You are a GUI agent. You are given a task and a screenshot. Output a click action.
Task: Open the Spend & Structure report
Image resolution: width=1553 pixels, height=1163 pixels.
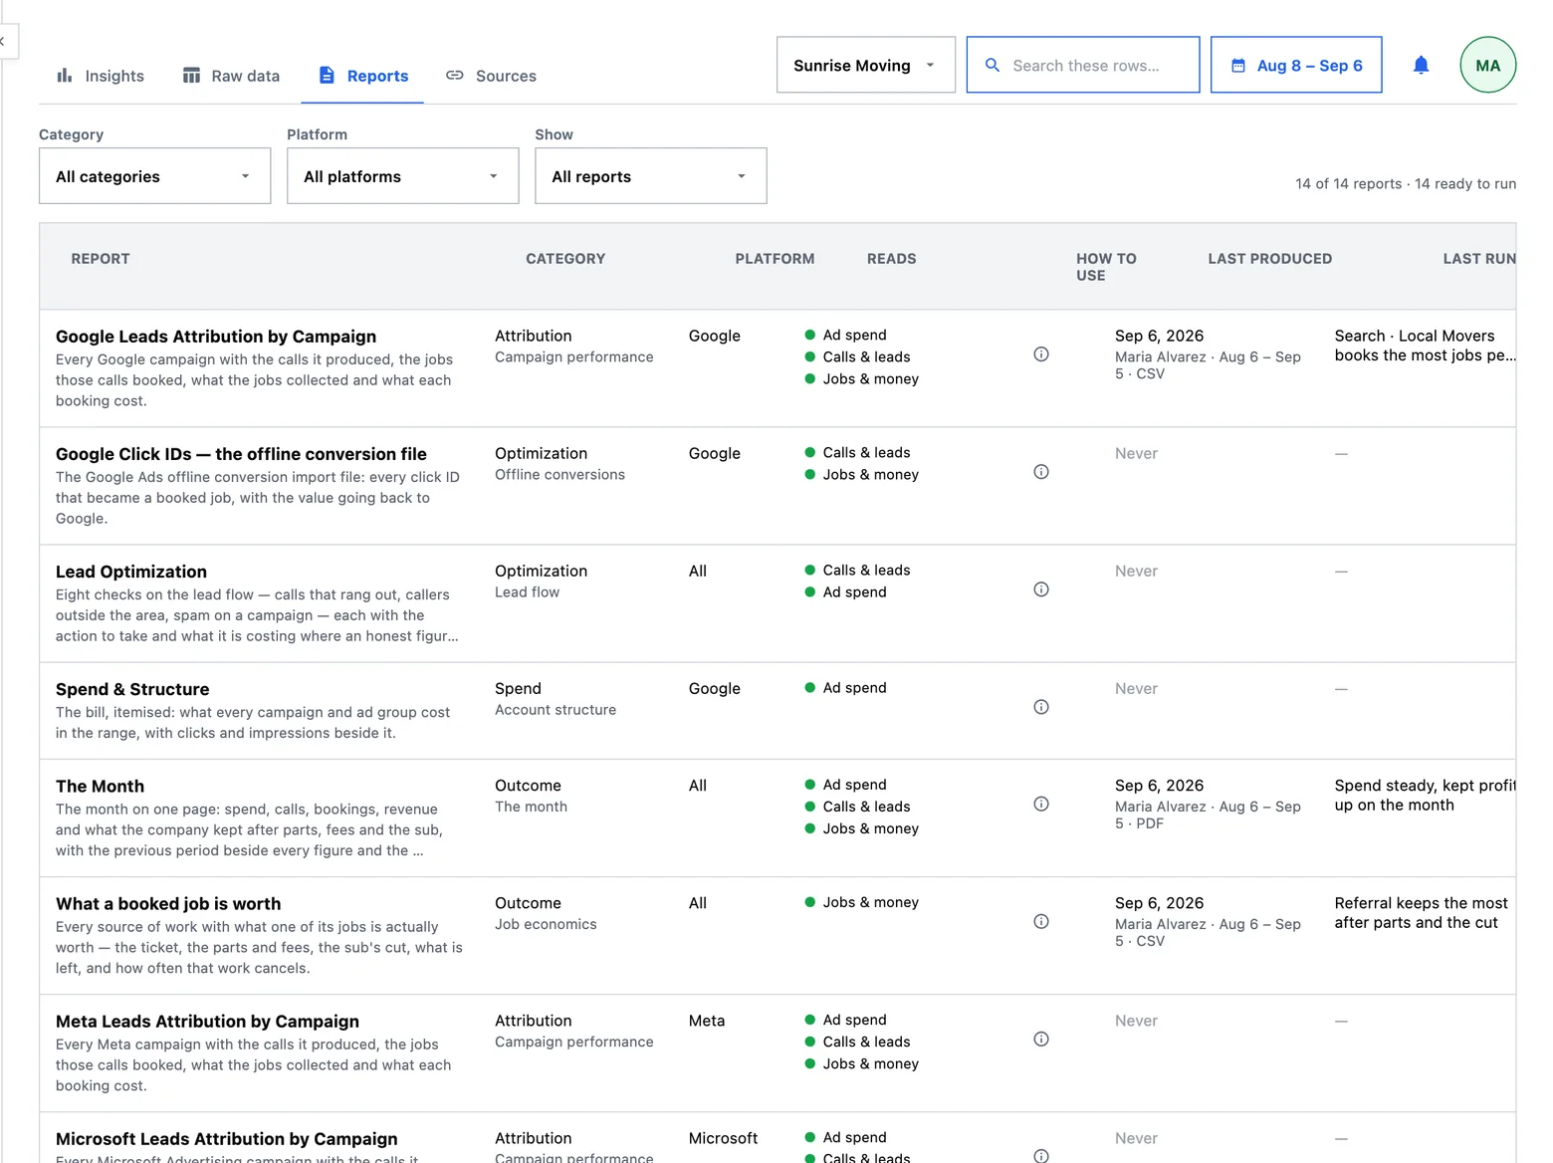click(x=132, y=689)
